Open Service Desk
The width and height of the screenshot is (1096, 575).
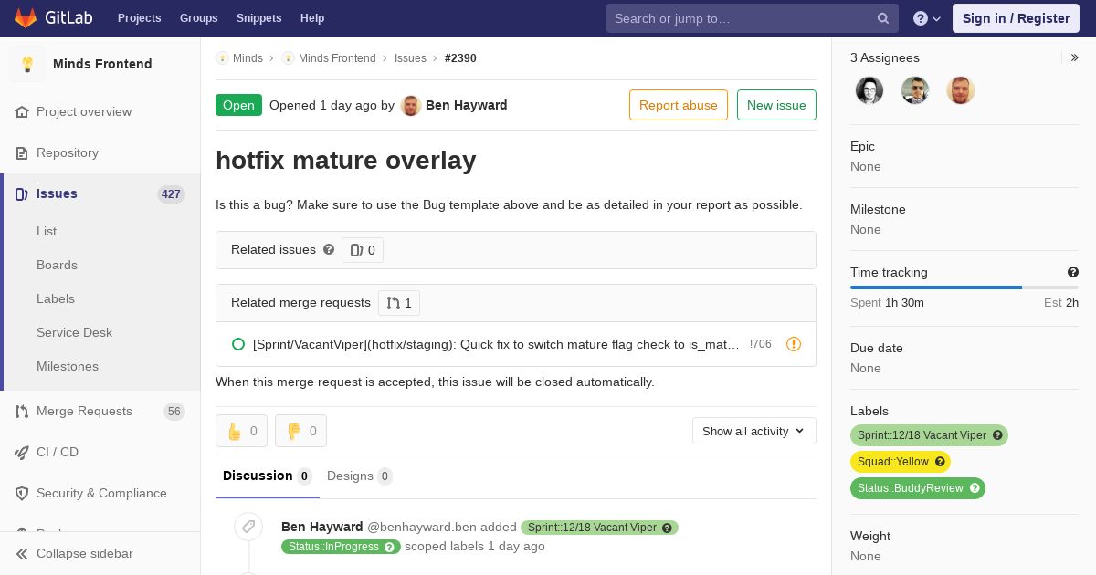(x=74, y=332)
